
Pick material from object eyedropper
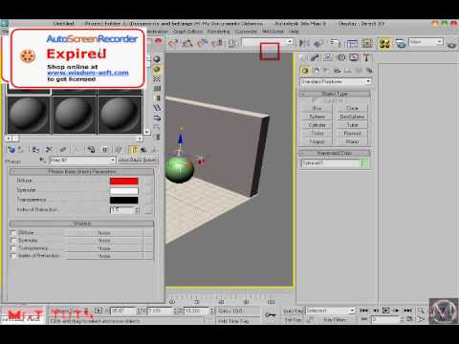[x=42, y=160]
